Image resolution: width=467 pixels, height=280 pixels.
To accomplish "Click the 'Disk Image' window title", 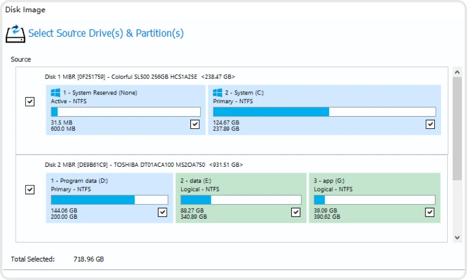I will pos(25,10).
